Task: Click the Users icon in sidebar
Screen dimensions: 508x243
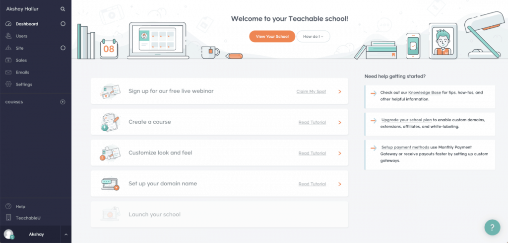Action: click(x=9, y=36)
